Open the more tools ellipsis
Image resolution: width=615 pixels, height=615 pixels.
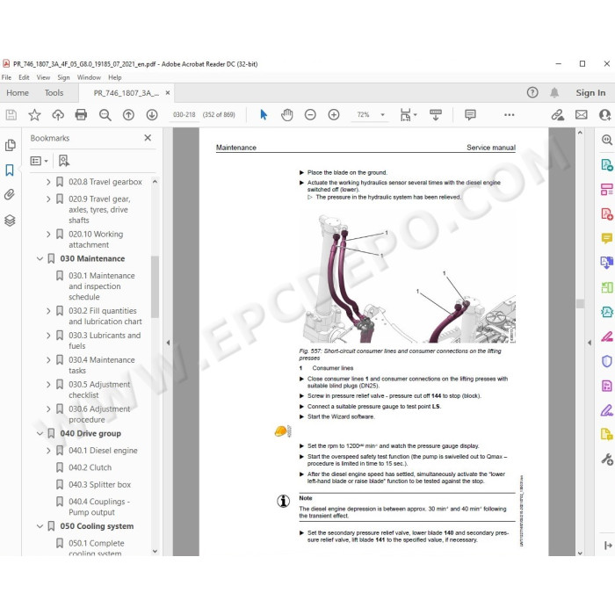pos(509,115)
